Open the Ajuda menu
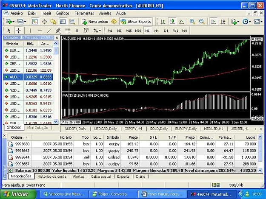 121,13
